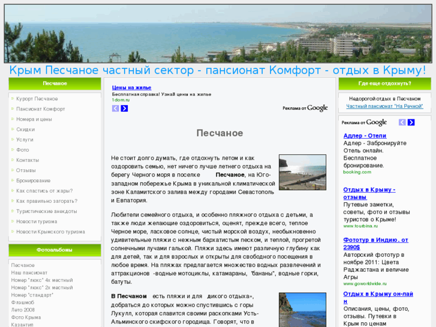Open 'Как спастись от жары?' article
Screen dimensions: 436x327
[44, 191]
